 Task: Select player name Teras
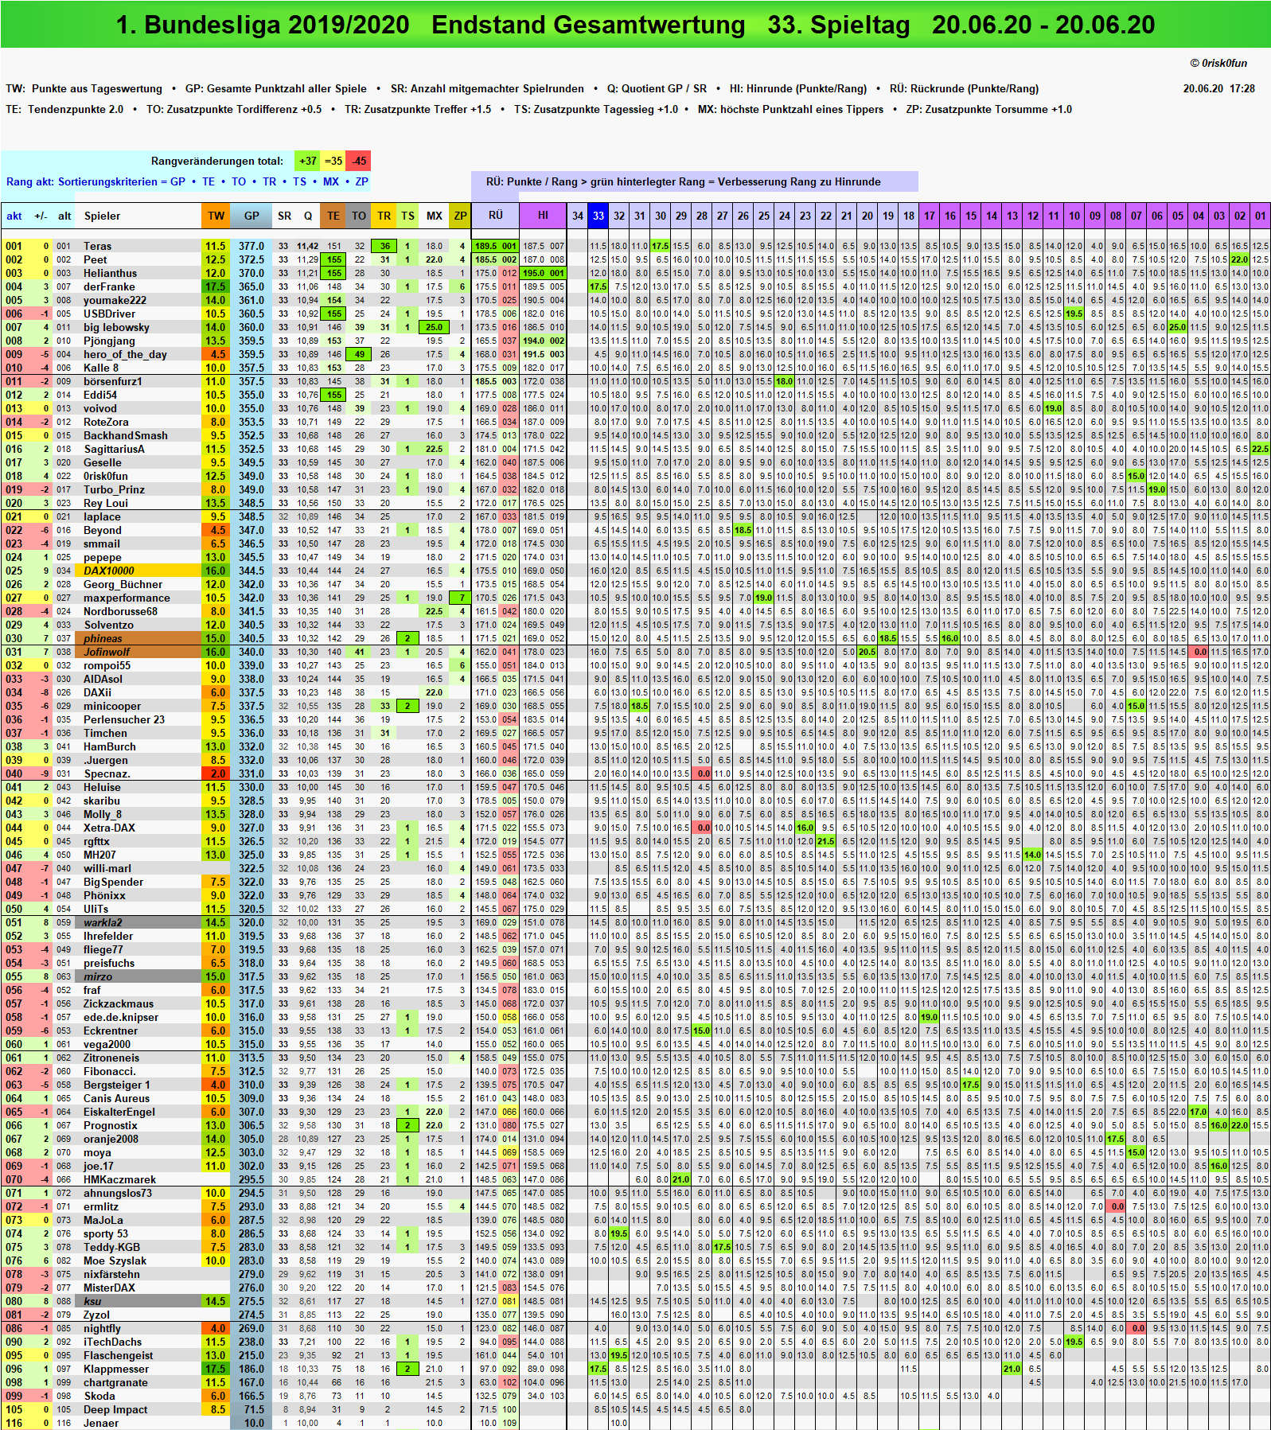tap(97, 247)
